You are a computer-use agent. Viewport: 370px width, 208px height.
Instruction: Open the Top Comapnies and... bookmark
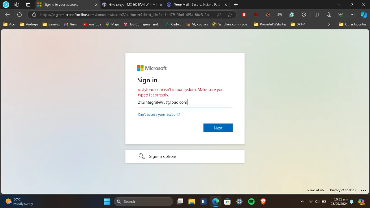tap(142, 24)
